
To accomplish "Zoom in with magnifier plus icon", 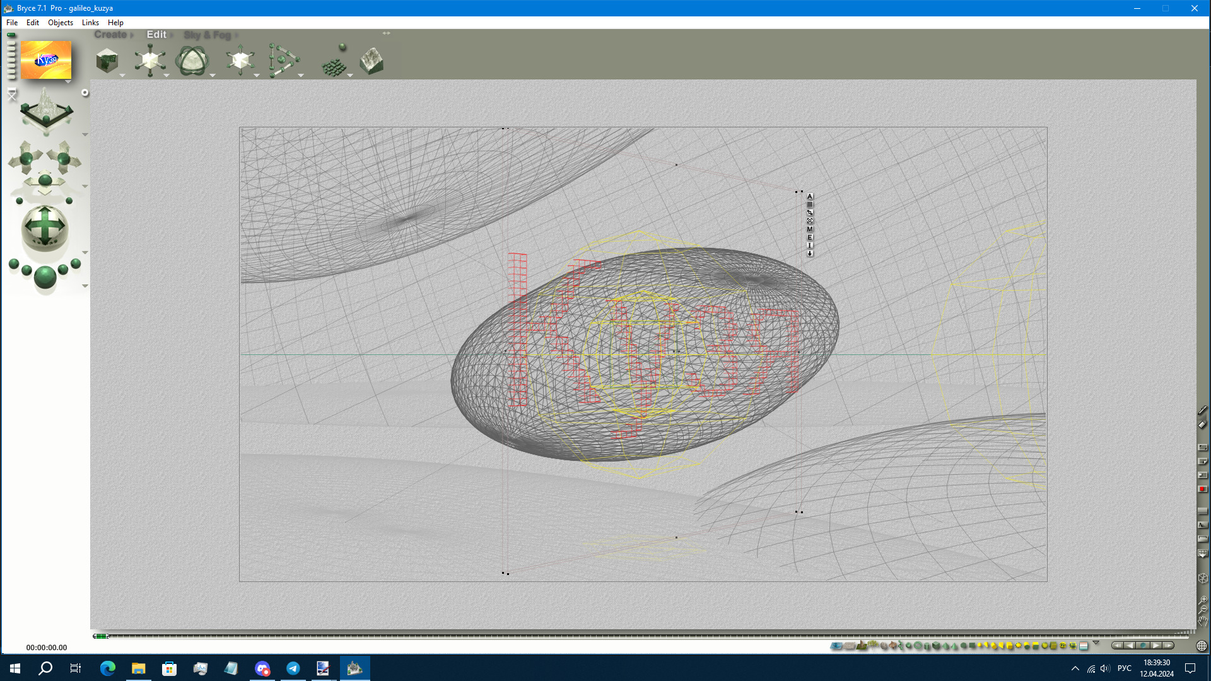I will coord(1203,600).
